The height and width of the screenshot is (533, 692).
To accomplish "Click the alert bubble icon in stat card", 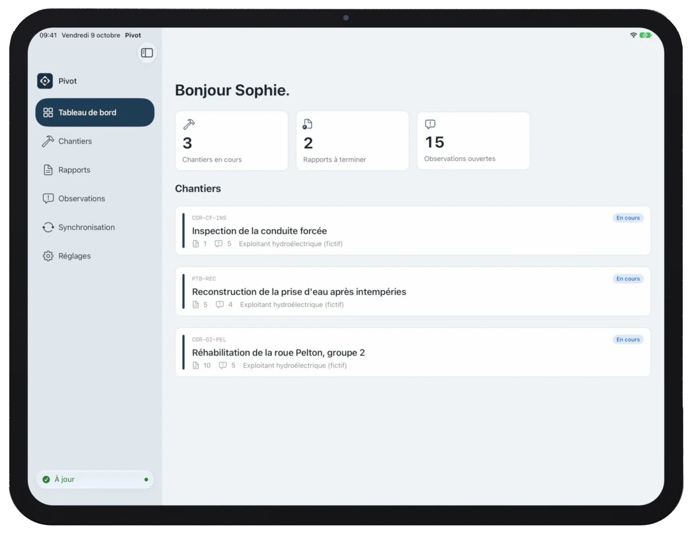I will 430,124.
